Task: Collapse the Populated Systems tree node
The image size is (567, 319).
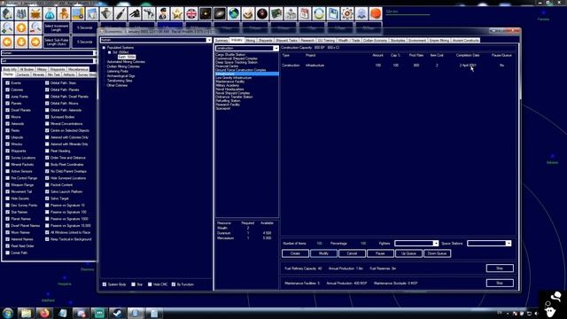Action: 104,48
